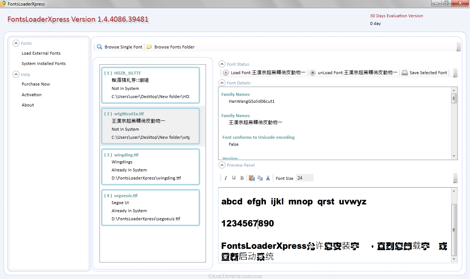The width and height of the screenshot is (470, 279).
Task: Click the 30 Days Evaluation Version text
Action: click(397, 16)
